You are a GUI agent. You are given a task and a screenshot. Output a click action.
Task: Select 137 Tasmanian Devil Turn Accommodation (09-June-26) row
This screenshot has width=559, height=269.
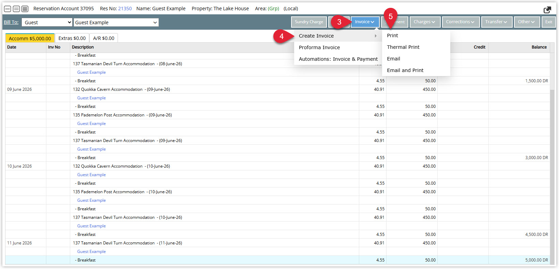pyautogui.click(x=277, y=141)
